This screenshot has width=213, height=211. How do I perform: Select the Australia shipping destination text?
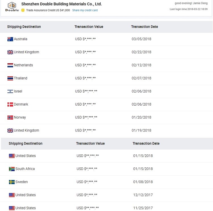pyautogui.click(x=20, y=39)
